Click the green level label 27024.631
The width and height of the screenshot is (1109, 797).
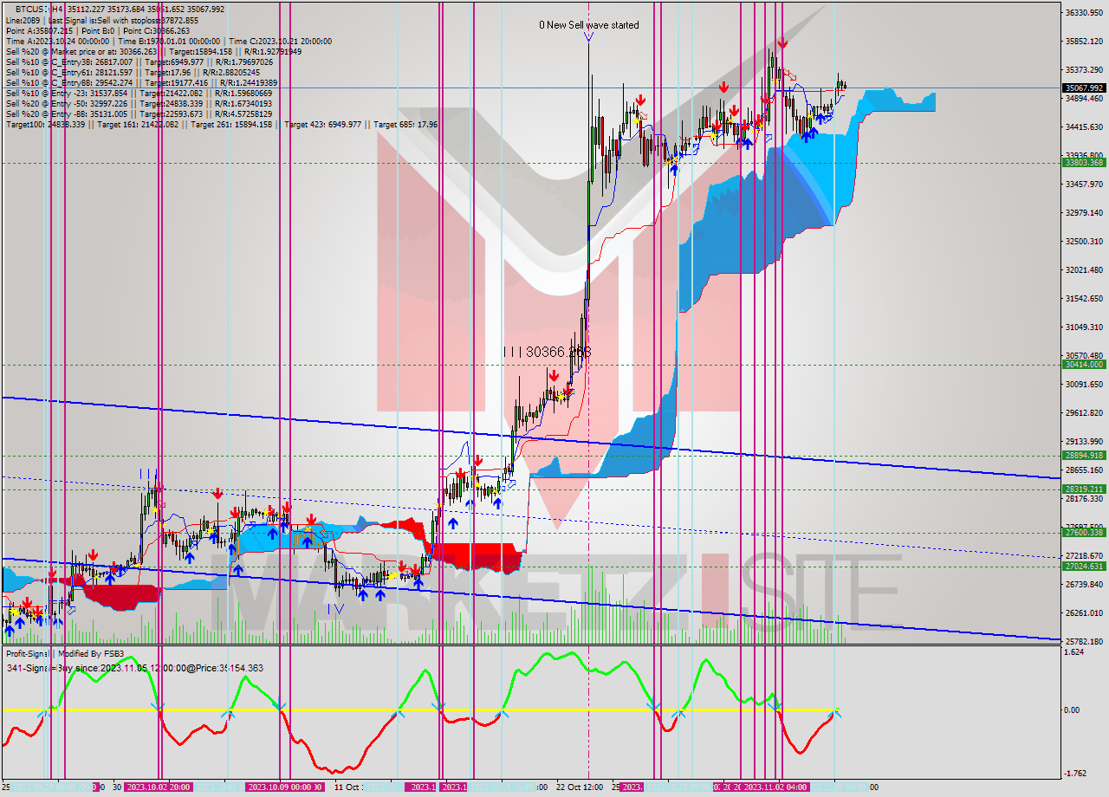1084,567
